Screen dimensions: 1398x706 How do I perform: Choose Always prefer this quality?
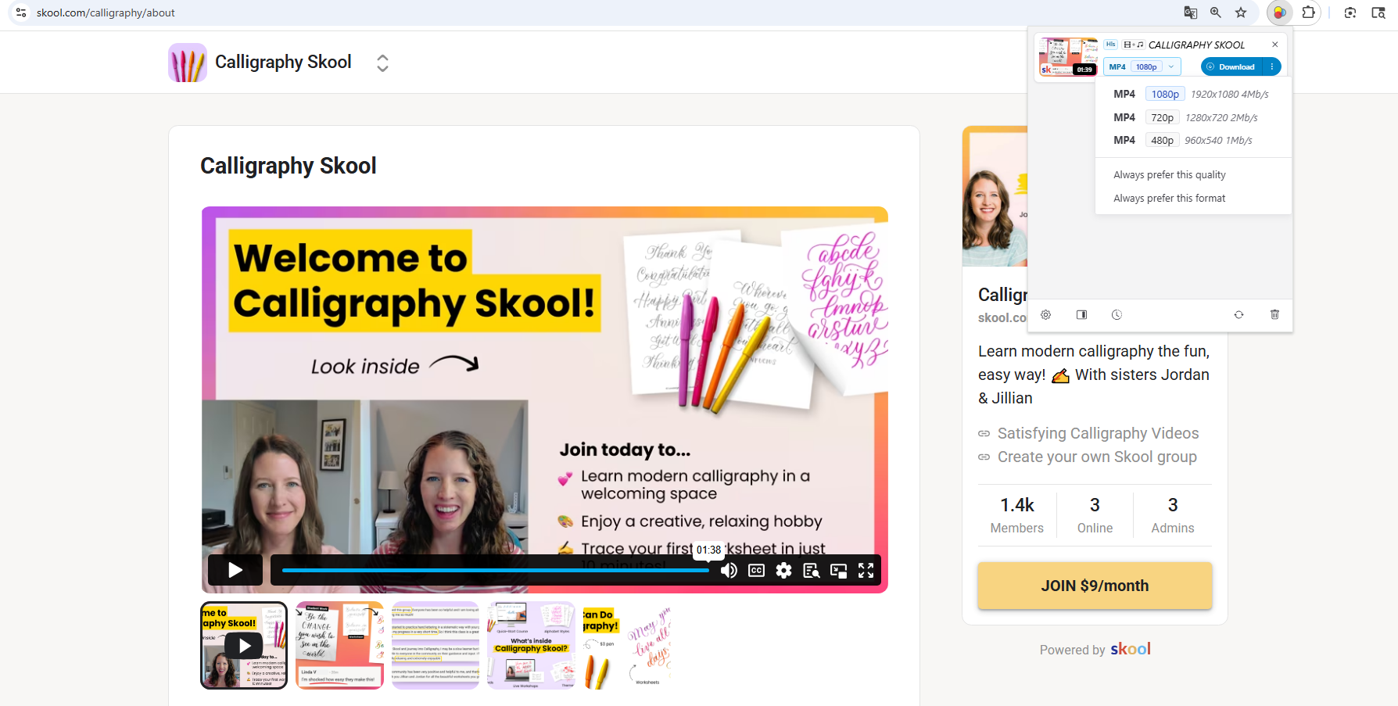click(1170, 175)
